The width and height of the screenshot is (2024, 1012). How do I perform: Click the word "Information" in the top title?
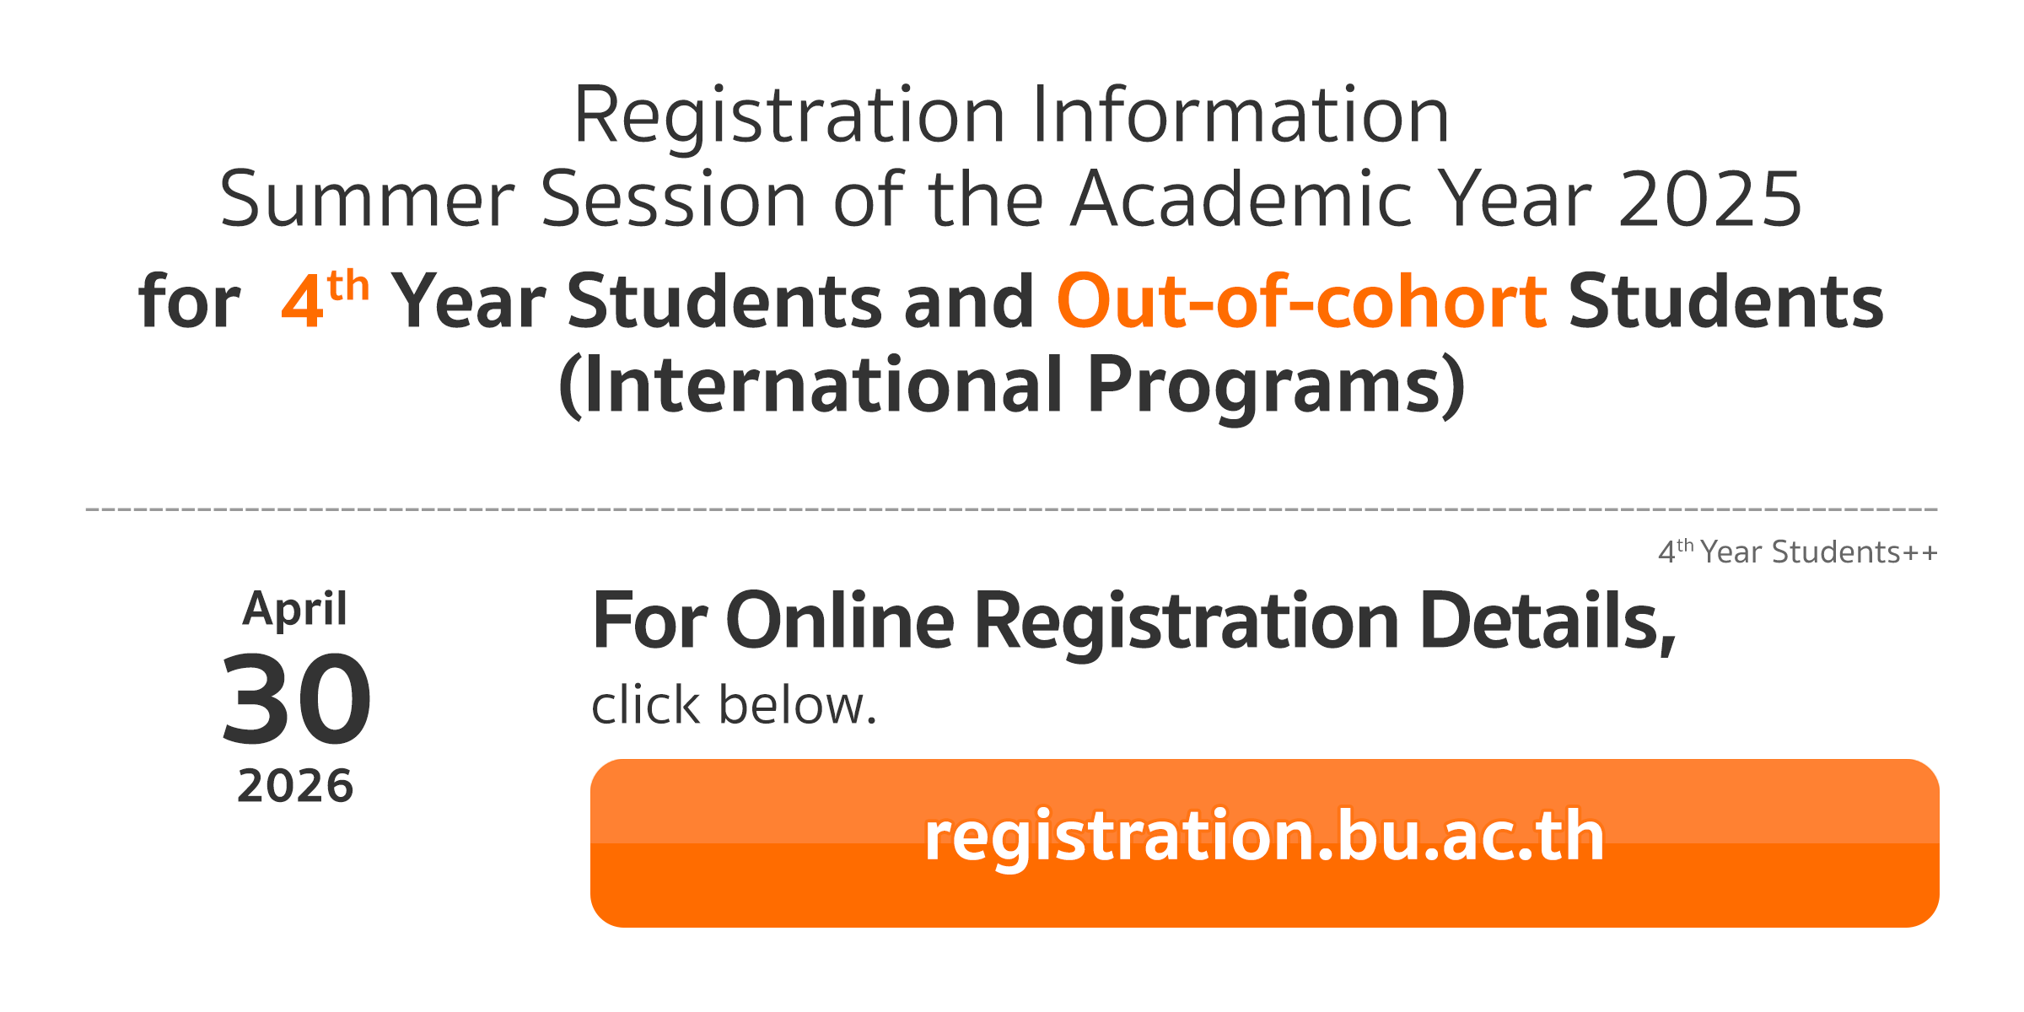[1240, 116]
